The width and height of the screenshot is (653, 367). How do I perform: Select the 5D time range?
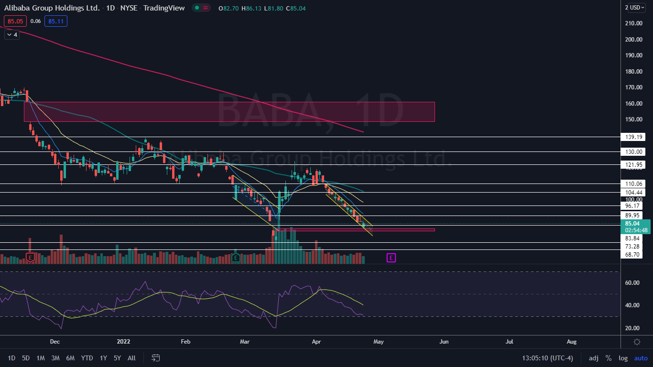(x=26, y=358)
